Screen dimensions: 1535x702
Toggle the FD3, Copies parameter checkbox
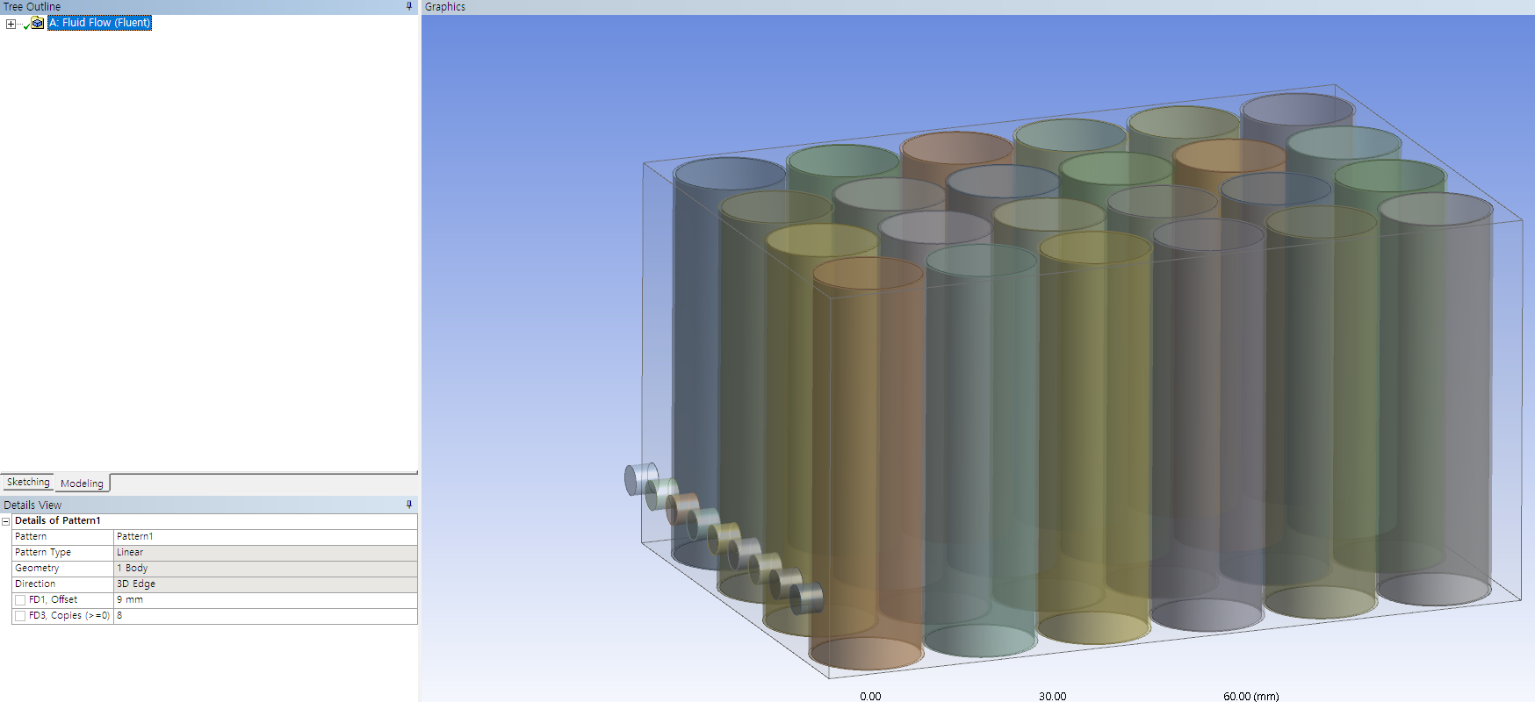coord(20,616)
